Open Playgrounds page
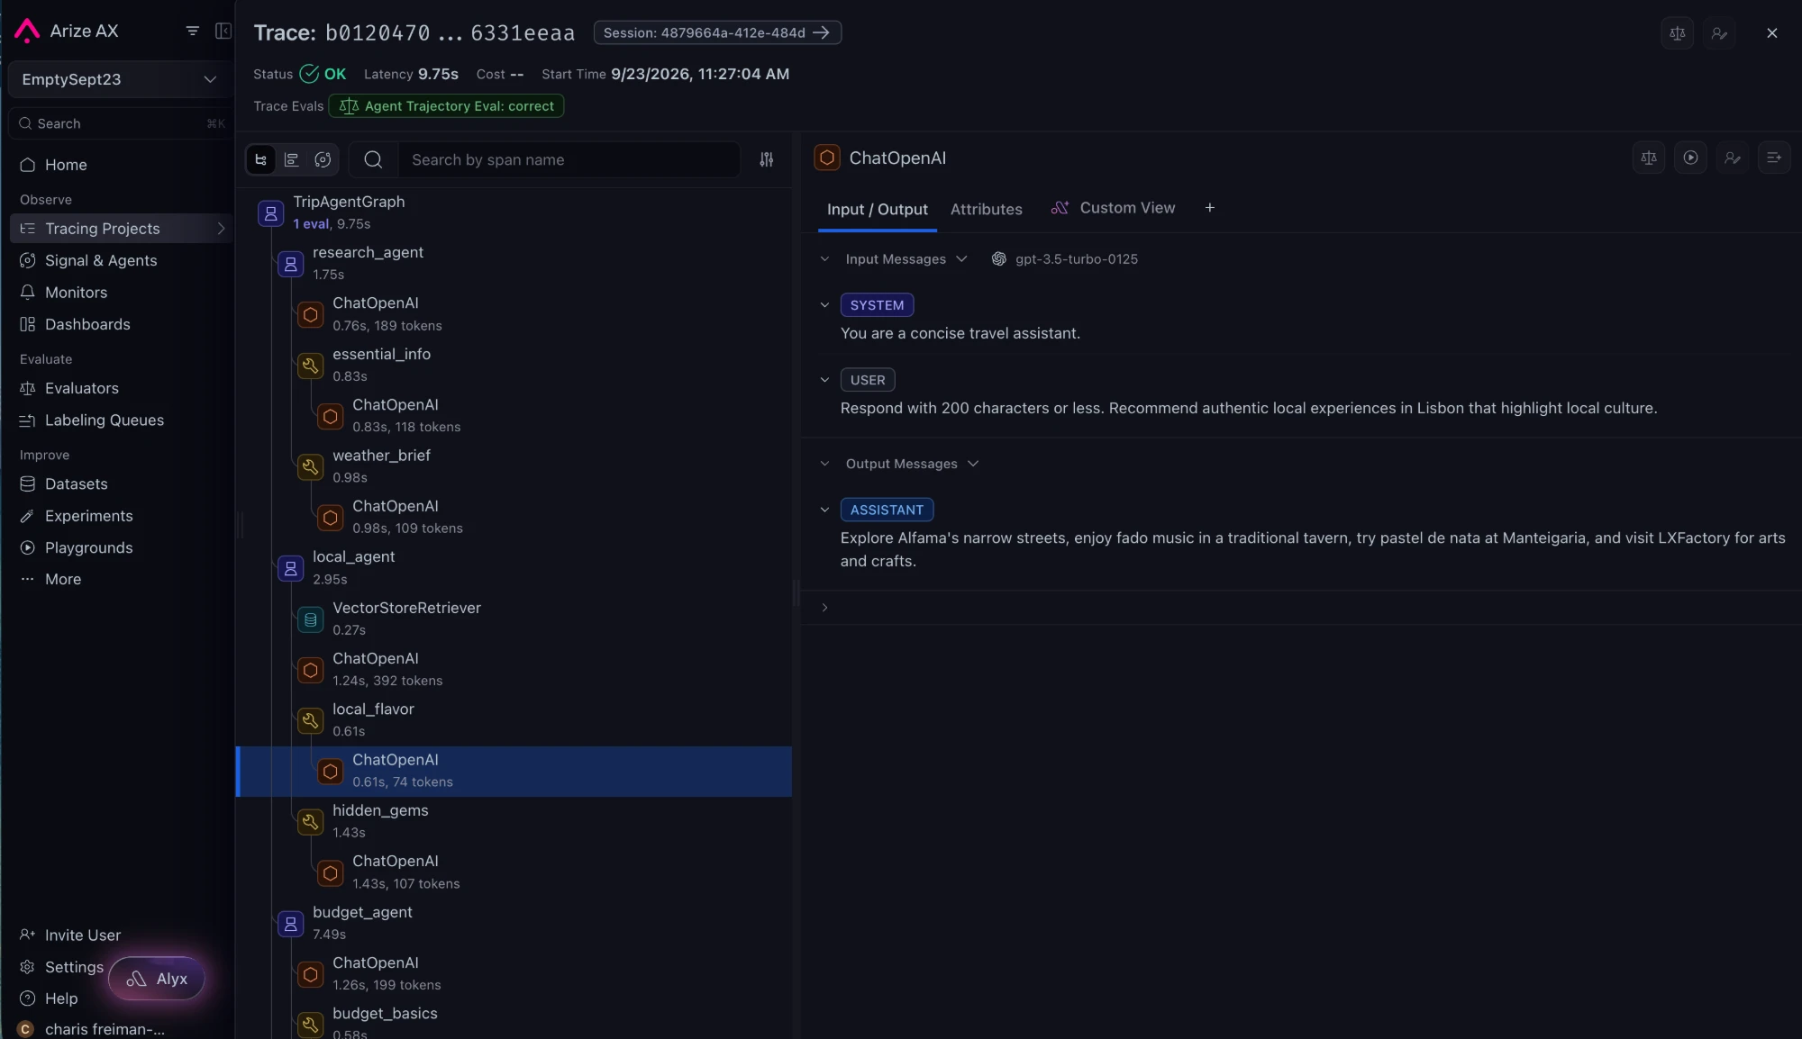The width and height of the screenshot is (1802, 1039). point(88,547)
